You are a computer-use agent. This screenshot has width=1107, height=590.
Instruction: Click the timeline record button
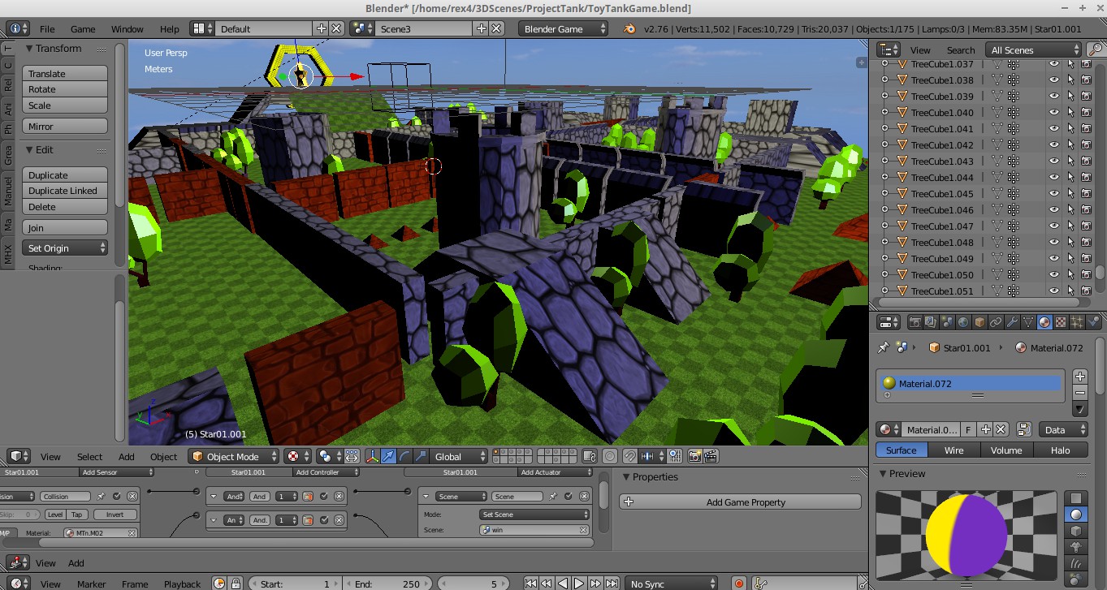point(739,584)
